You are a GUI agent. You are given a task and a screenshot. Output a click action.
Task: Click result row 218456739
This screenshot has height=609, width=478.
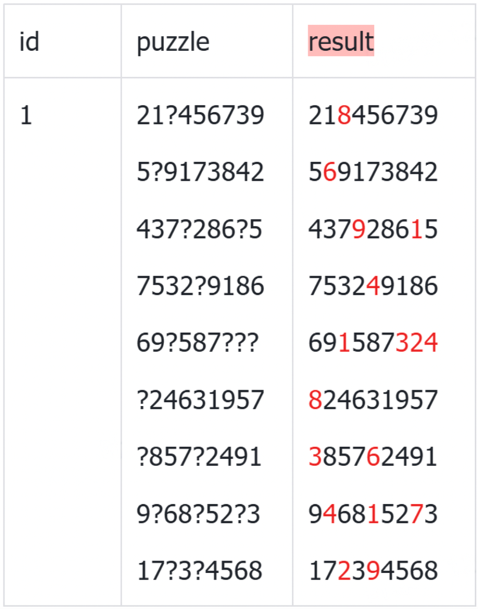coord(372,115)
